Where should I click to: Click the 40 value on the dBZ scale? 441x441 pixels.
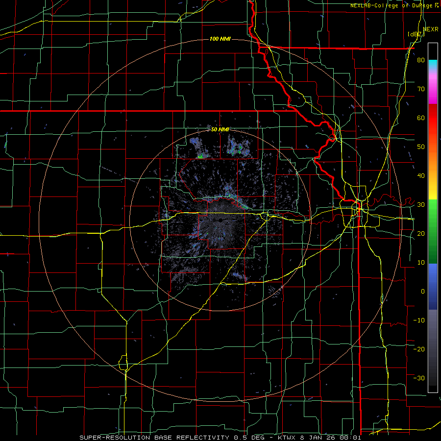421,176
